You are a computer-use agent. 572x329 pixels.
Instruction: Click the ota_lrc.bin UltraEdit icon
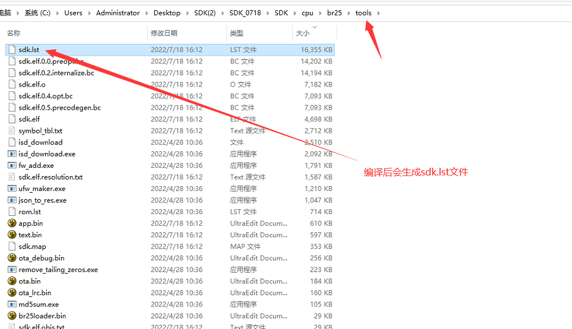[12, 292]
